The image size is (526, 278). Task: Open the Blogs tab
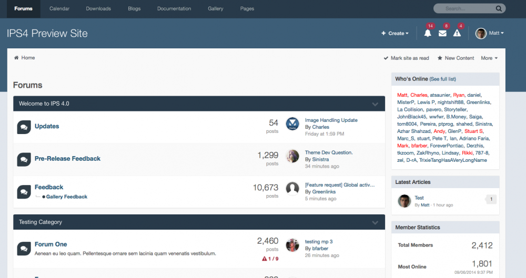[134, 9]
